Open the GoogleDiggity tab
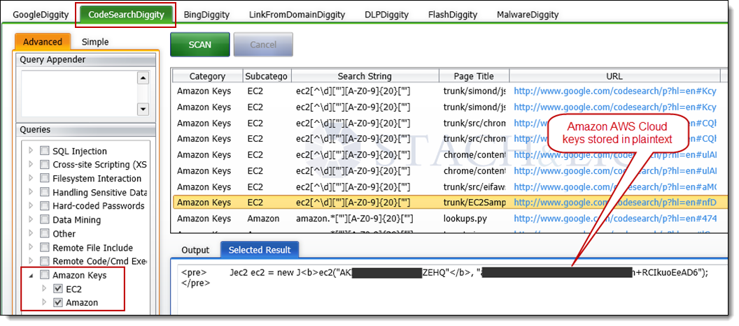Viewport: 739px width, 326px height. (x=40, y=15)
